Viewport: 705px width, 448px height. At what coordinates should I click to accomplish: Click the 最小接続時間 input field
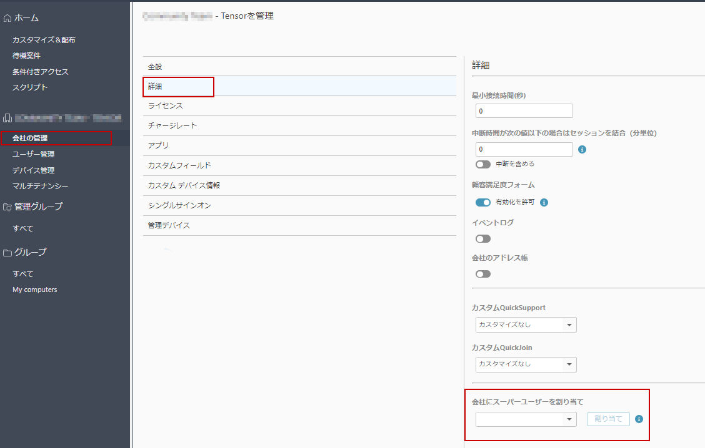pos(524,111)
